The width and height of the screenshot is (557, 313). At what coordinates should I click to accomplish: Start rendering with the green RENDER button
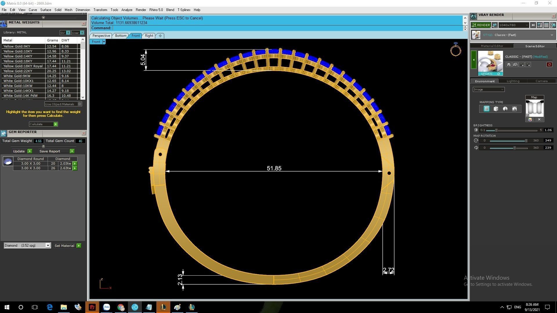[x=481, y=25]
